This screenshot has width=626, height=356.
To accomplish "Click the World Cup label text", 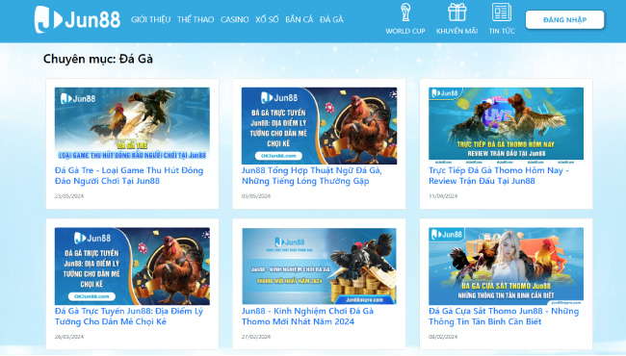I will click(405, 31).
